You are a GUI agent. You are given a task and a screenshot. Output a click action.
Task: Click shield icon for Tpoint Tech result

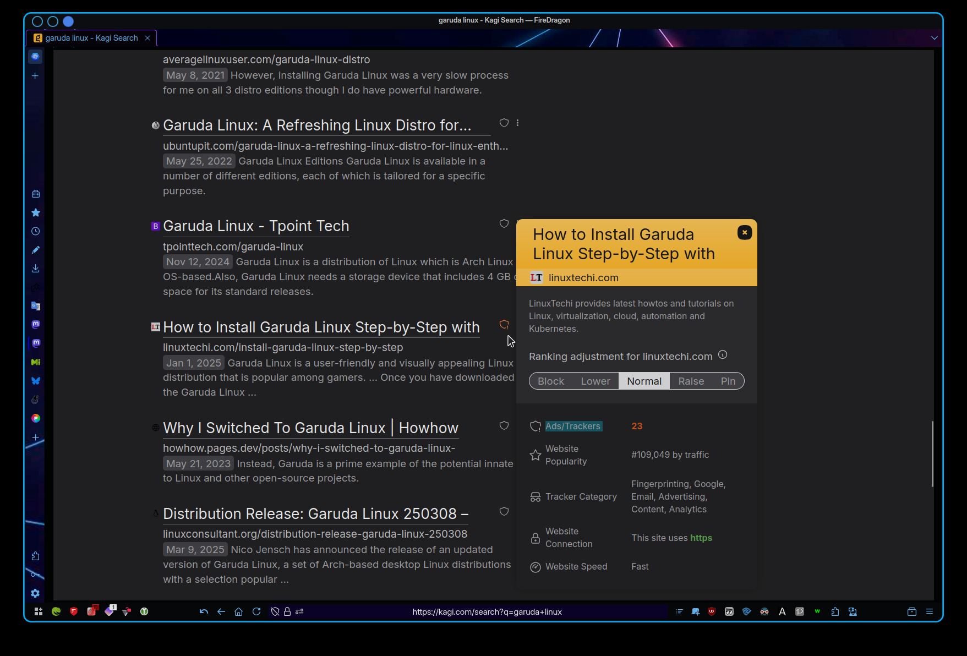(504, 223)
